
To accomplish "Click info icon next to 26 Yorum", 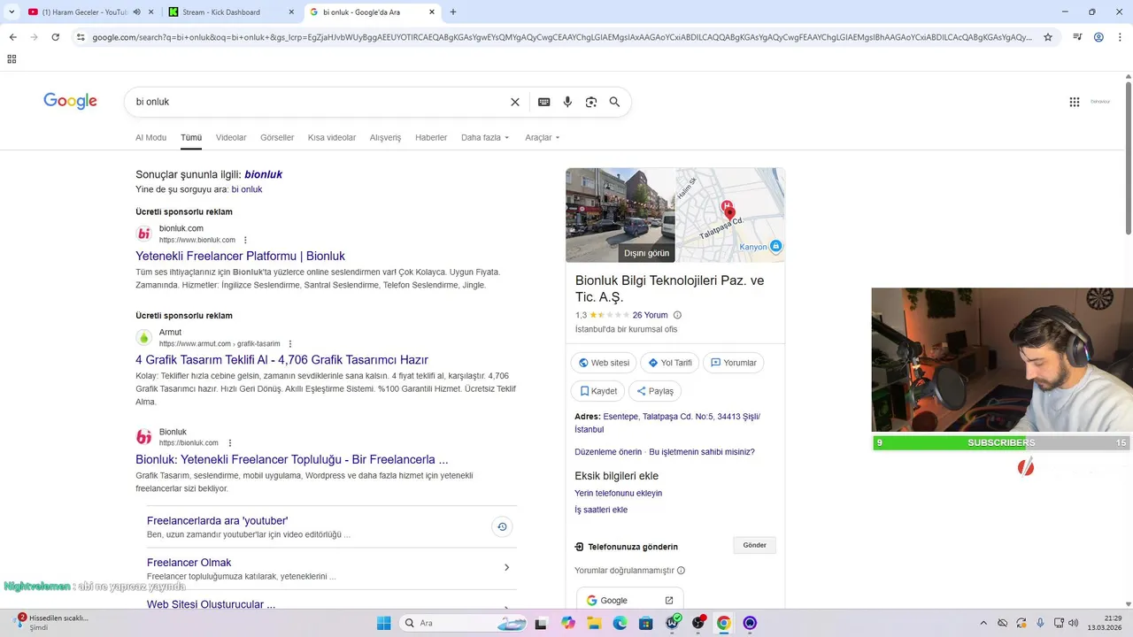I will [x=677, y=315].
